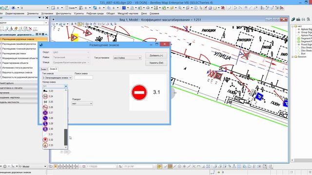Open the Округ dropdown

point(71,52)
